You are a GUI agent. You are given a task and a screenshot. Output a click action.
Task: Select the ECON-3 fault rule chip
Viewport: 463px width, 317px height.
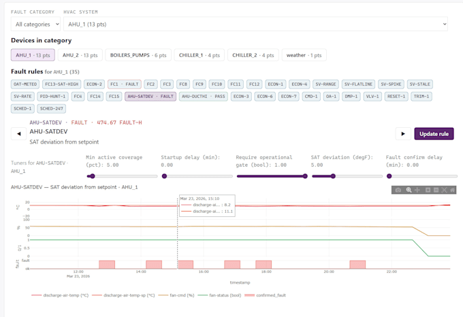pyautogui.click(x=241, y=97)
